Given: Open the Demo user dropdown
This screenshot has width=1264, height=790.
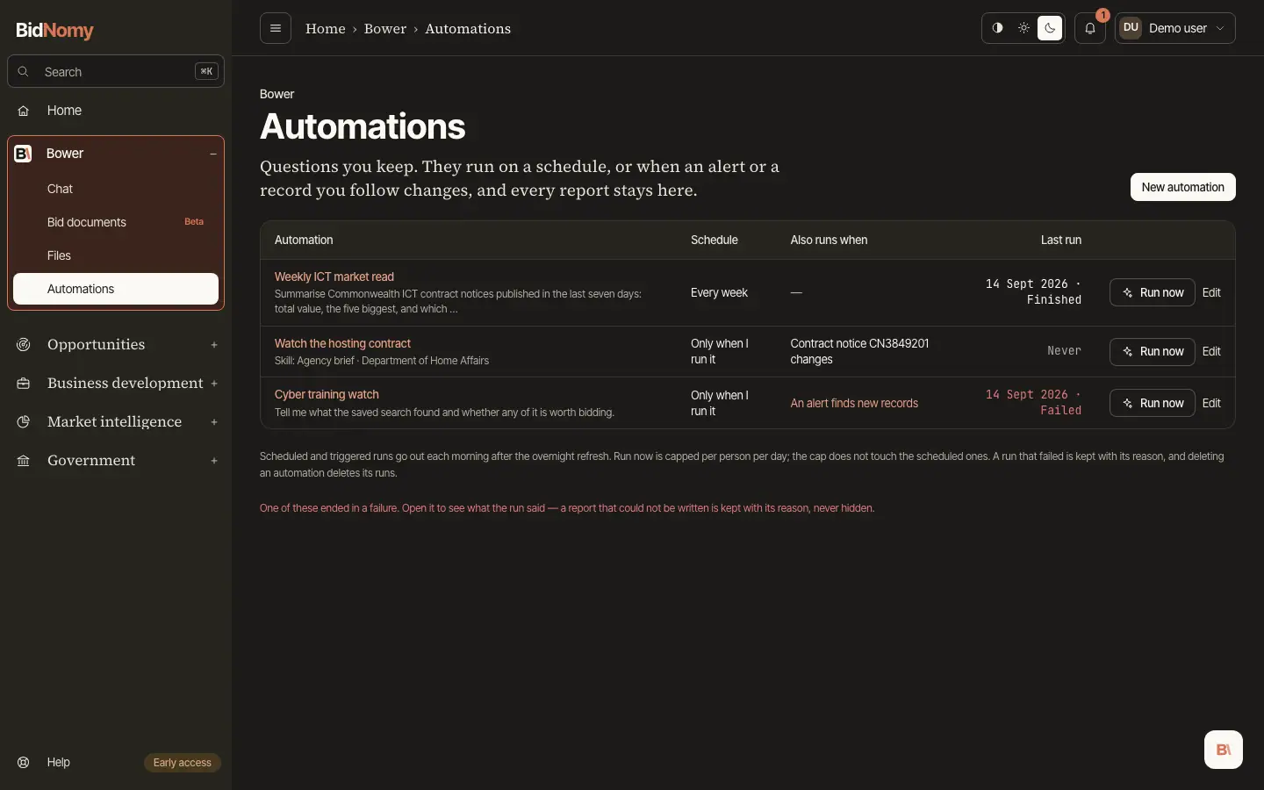Looking at the screenshot, I should click(1175, 28).
